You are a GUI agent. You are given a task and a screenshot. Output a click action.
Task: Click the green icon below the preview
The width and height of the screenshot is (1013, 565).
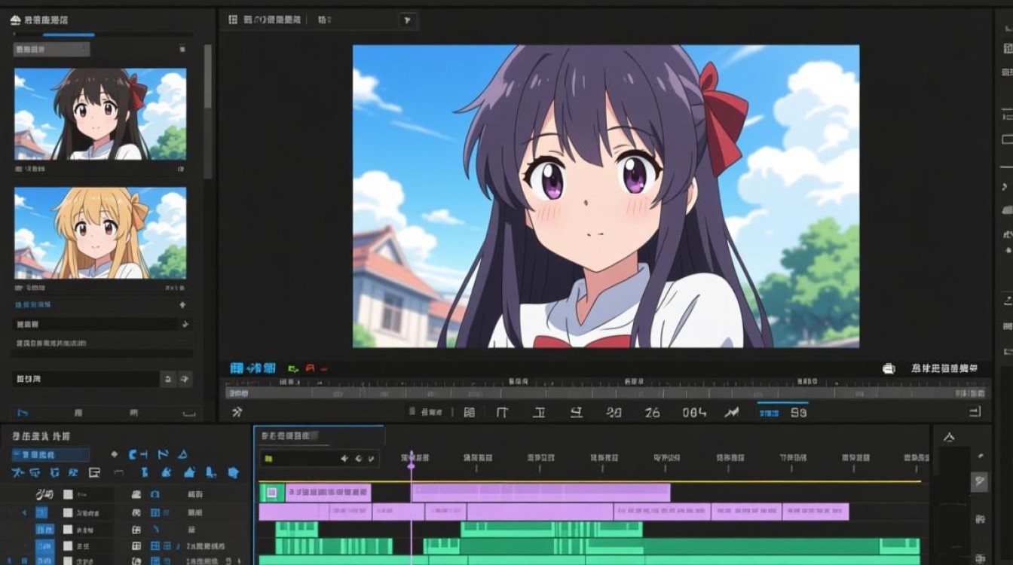tap(293, 369)
